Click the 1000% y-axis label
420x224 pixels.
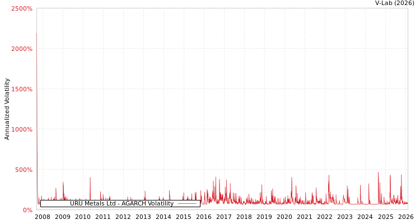click(x=22, y=129)
